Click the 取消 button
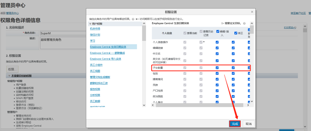Screen dimensions: 311x131 click(249, 124)
